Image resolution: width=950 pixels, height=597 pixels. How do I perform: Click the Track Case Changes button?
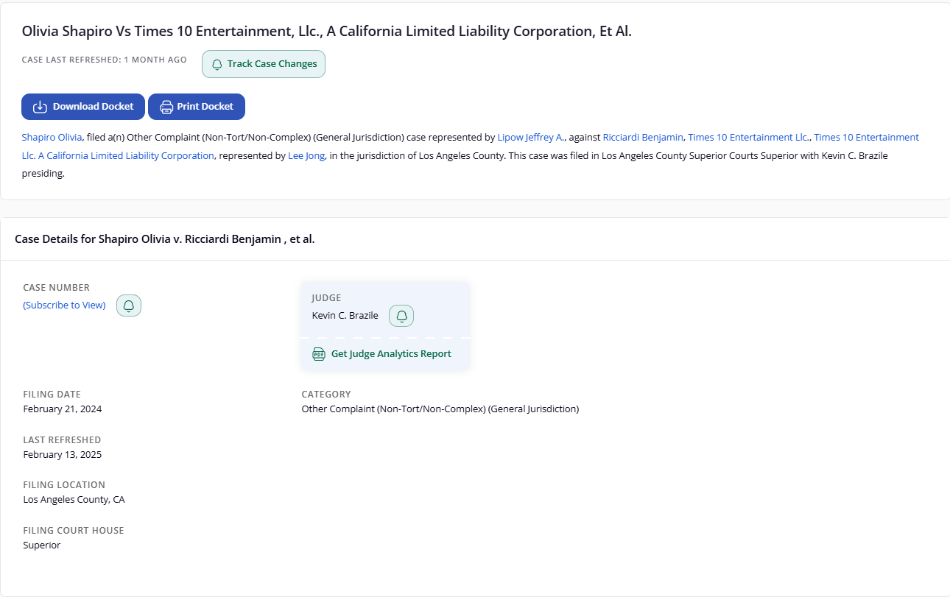(264, 64)
